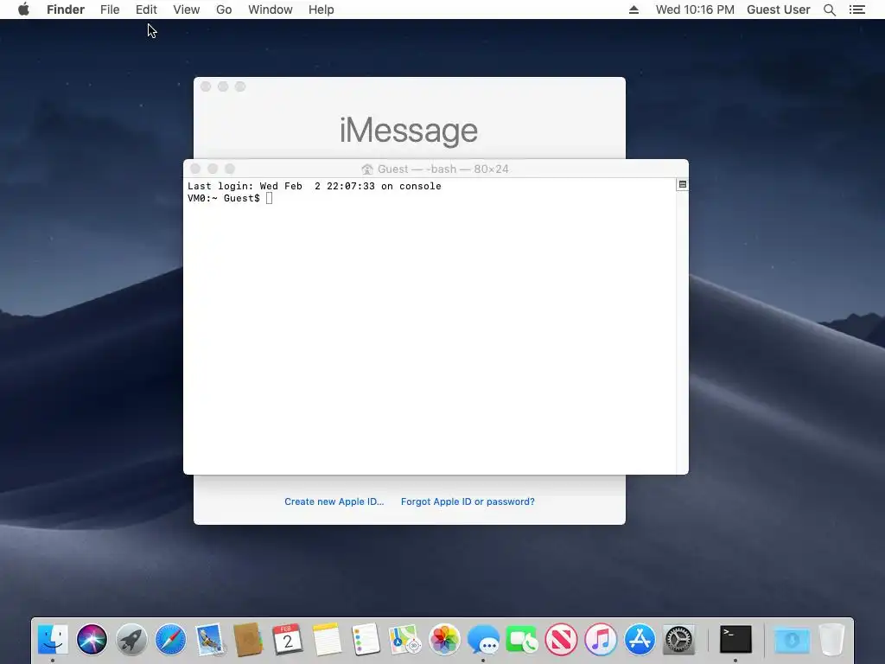Open Notification Center list icon
The height and width of the screenshot is (664, 885).
(x=856, y=10)
